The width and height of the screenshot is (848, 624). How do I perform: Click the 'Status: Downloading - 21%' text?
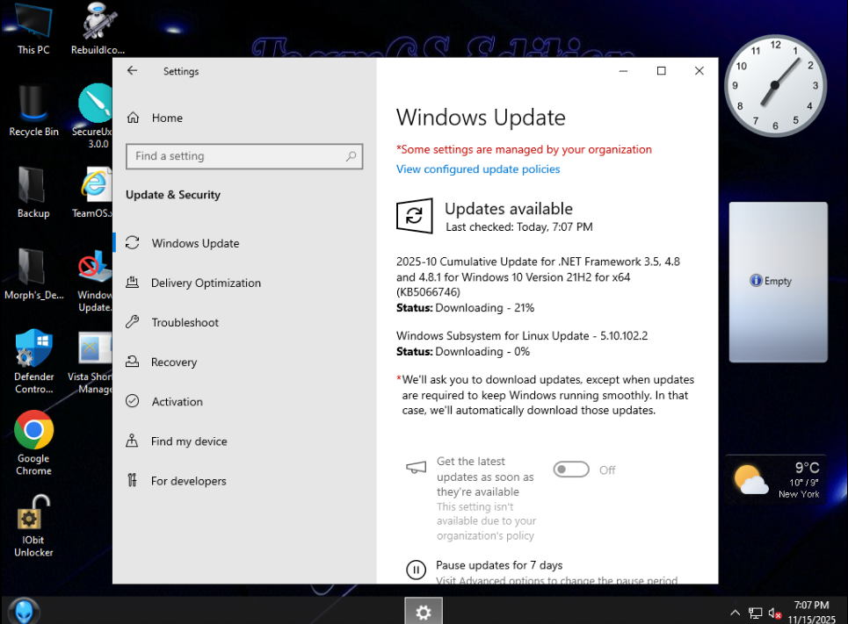465,307
